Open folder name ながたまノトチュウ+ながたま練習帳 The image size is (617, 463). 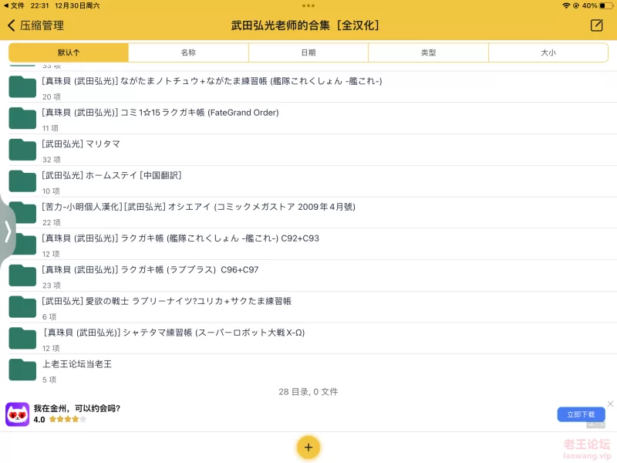pyautogui.click(x=211, y=81)
